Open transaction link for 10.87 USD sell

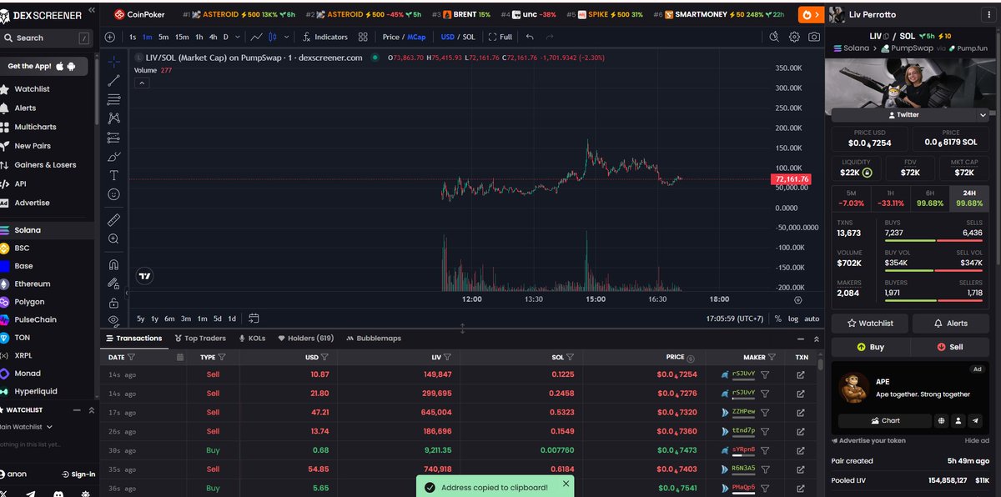click(801, 375)
